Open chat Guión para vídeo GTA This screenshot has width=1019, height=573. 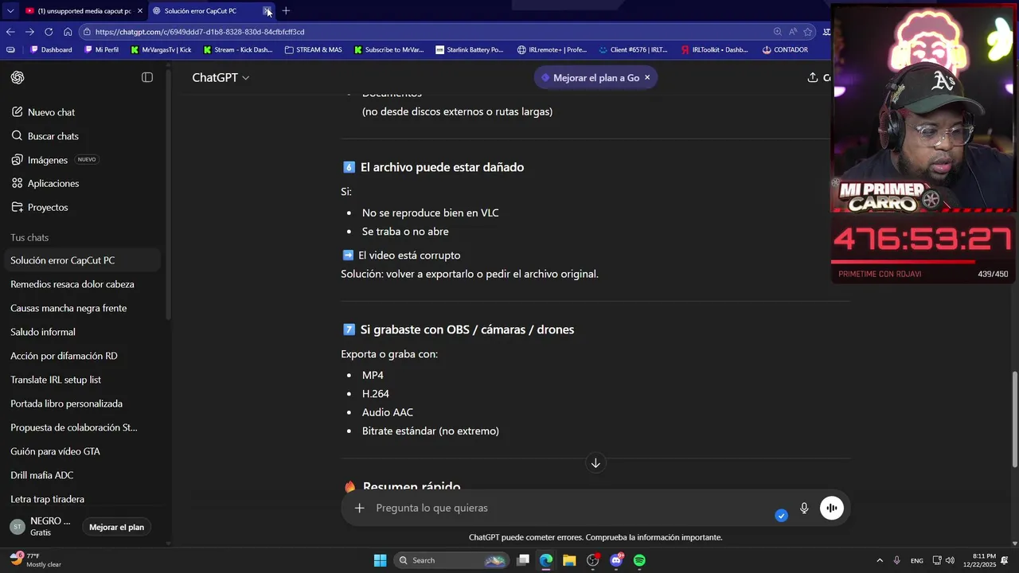tap(55, 451)
